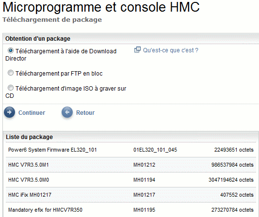Viewport: 259px width, 217px height.
Task: Click the HMC V7R3.5.0M0 package entry
Action: click(x=29, y=180)
